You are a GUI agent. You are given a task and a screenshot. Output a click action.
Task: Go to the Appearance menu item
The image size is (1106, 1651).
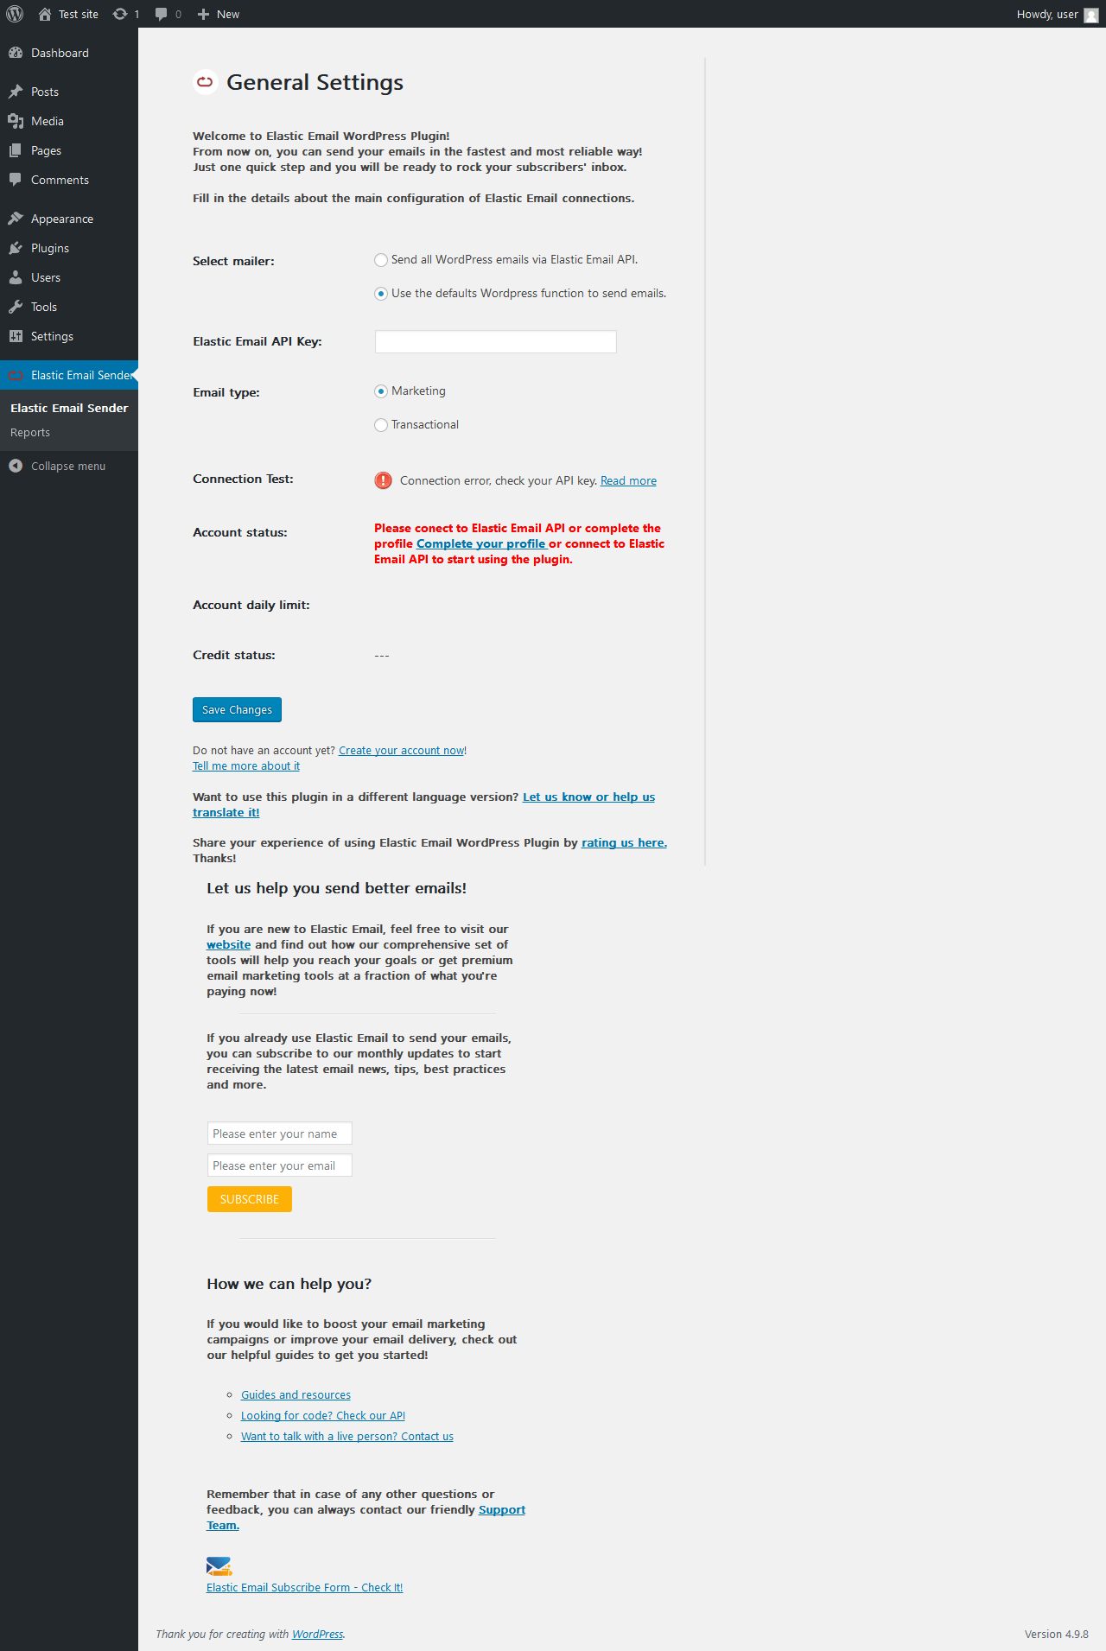tap(69, 219)
